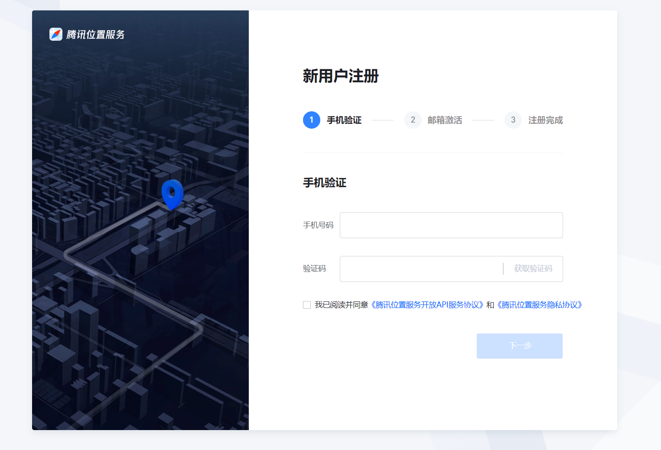Image resolution: width=661 pixels, height=450 pixels.
Task: Click 我已阅读并同意 agreement text
Action: coord(341,305)
